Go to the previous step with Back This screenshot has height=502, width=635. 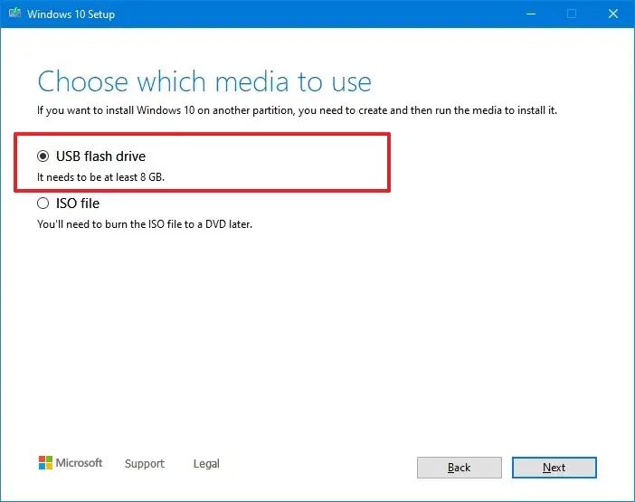tap(459, 468)
